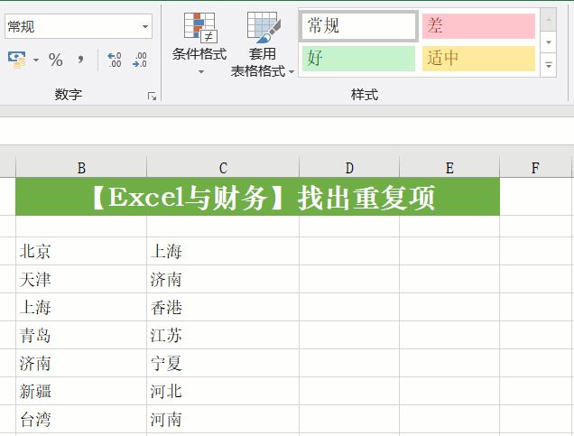Viewport: 574px width, 436px height.
Task: Decrease decimal places
Action: [140, 60]
